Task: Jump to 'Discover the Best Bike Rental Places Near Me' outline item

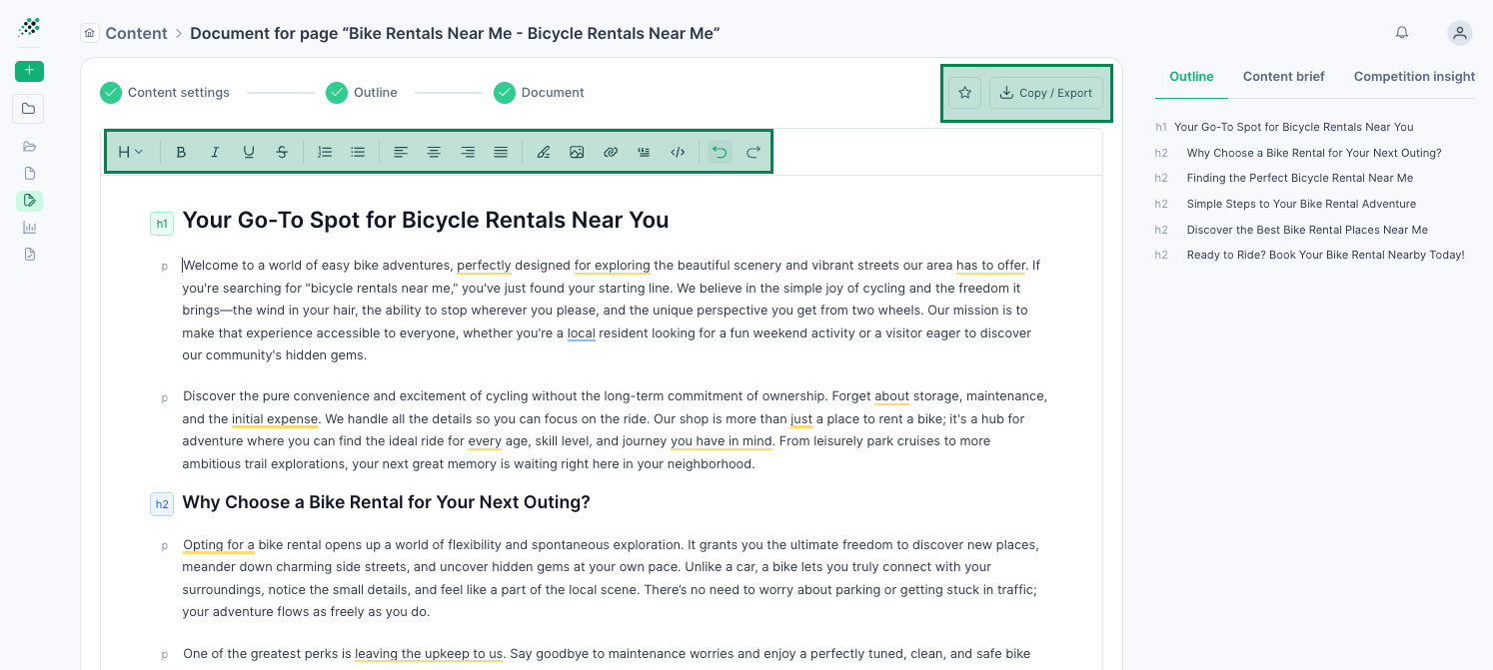Action: click(x=1307, y=230)
